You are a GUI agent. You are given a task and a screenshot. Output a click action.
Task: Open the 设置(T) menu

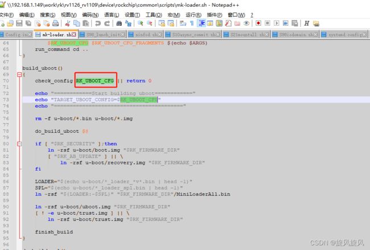(x=132, y=15)
